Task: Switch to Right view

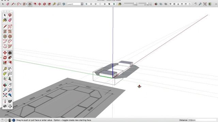Action: click(x=182, y=4)
